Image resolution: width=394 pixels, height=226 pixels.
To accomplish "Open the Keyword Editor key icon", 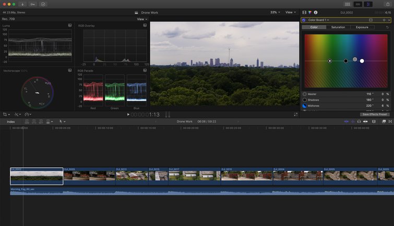I will click(x=33, y=4).
